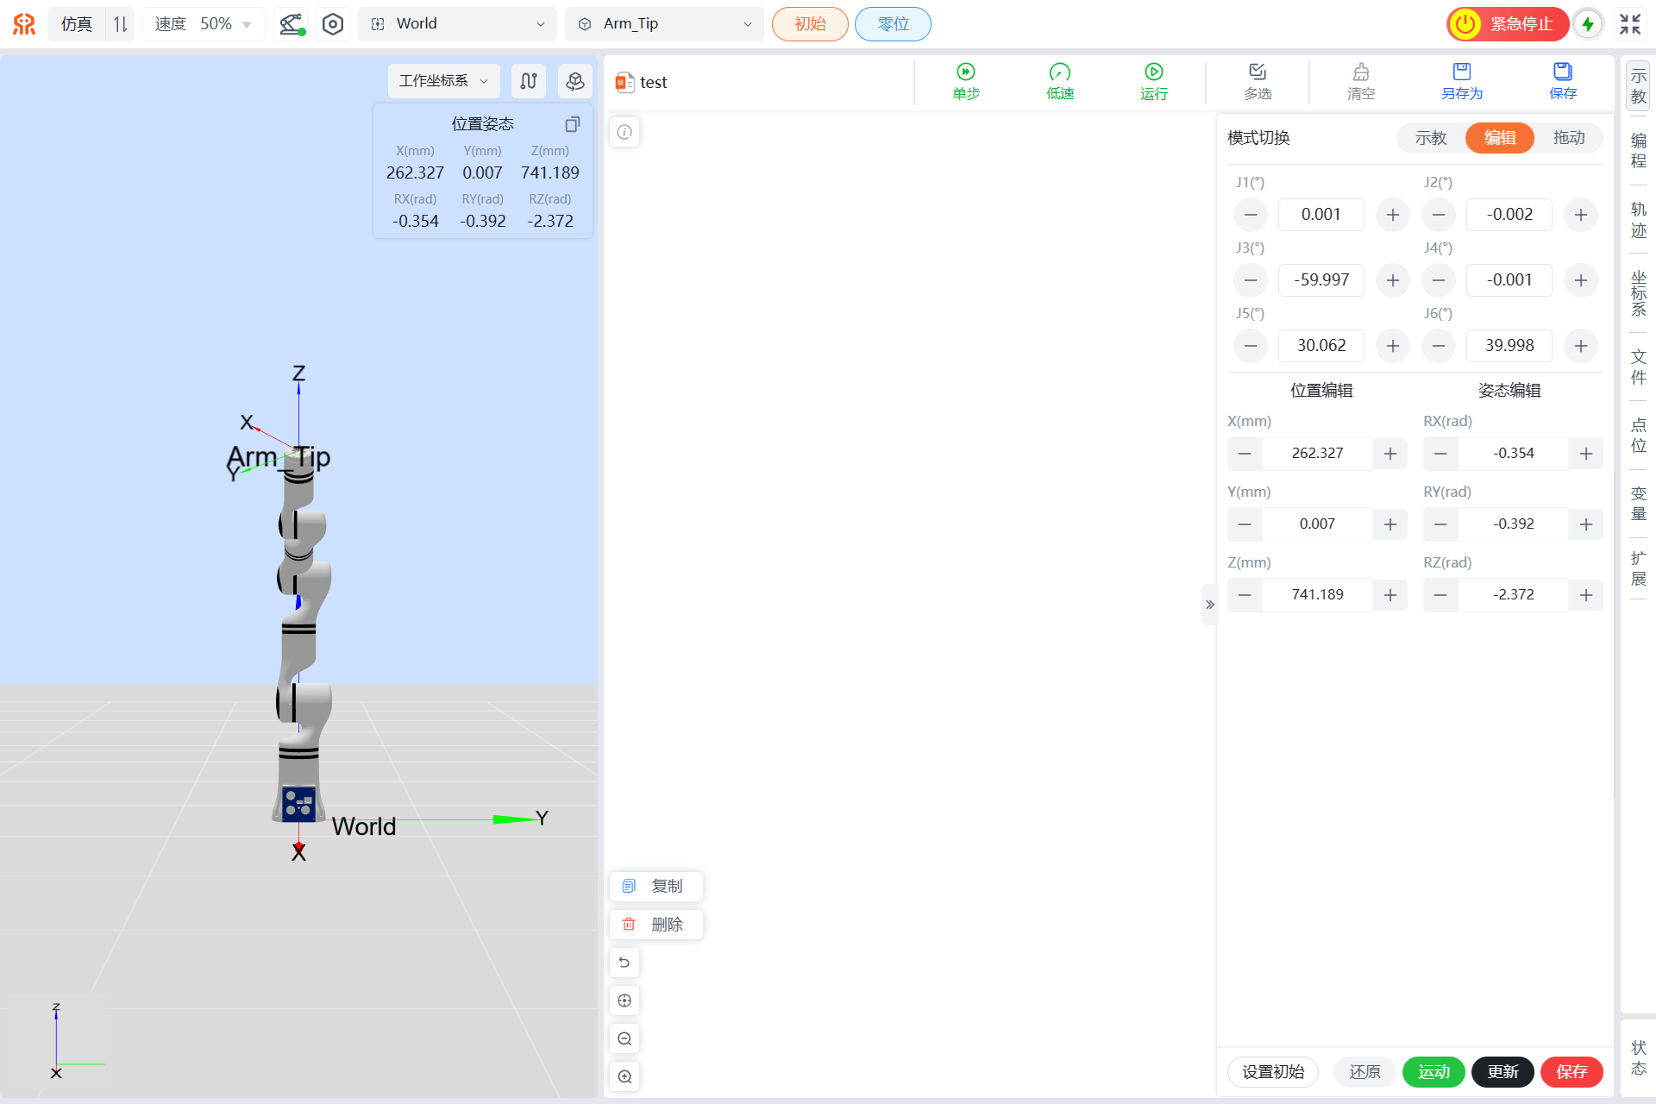Viewport: 1656px width, 1104px height.
Task: Switch mode to 示教 (teach)
Action: [x=1430, y=138]
